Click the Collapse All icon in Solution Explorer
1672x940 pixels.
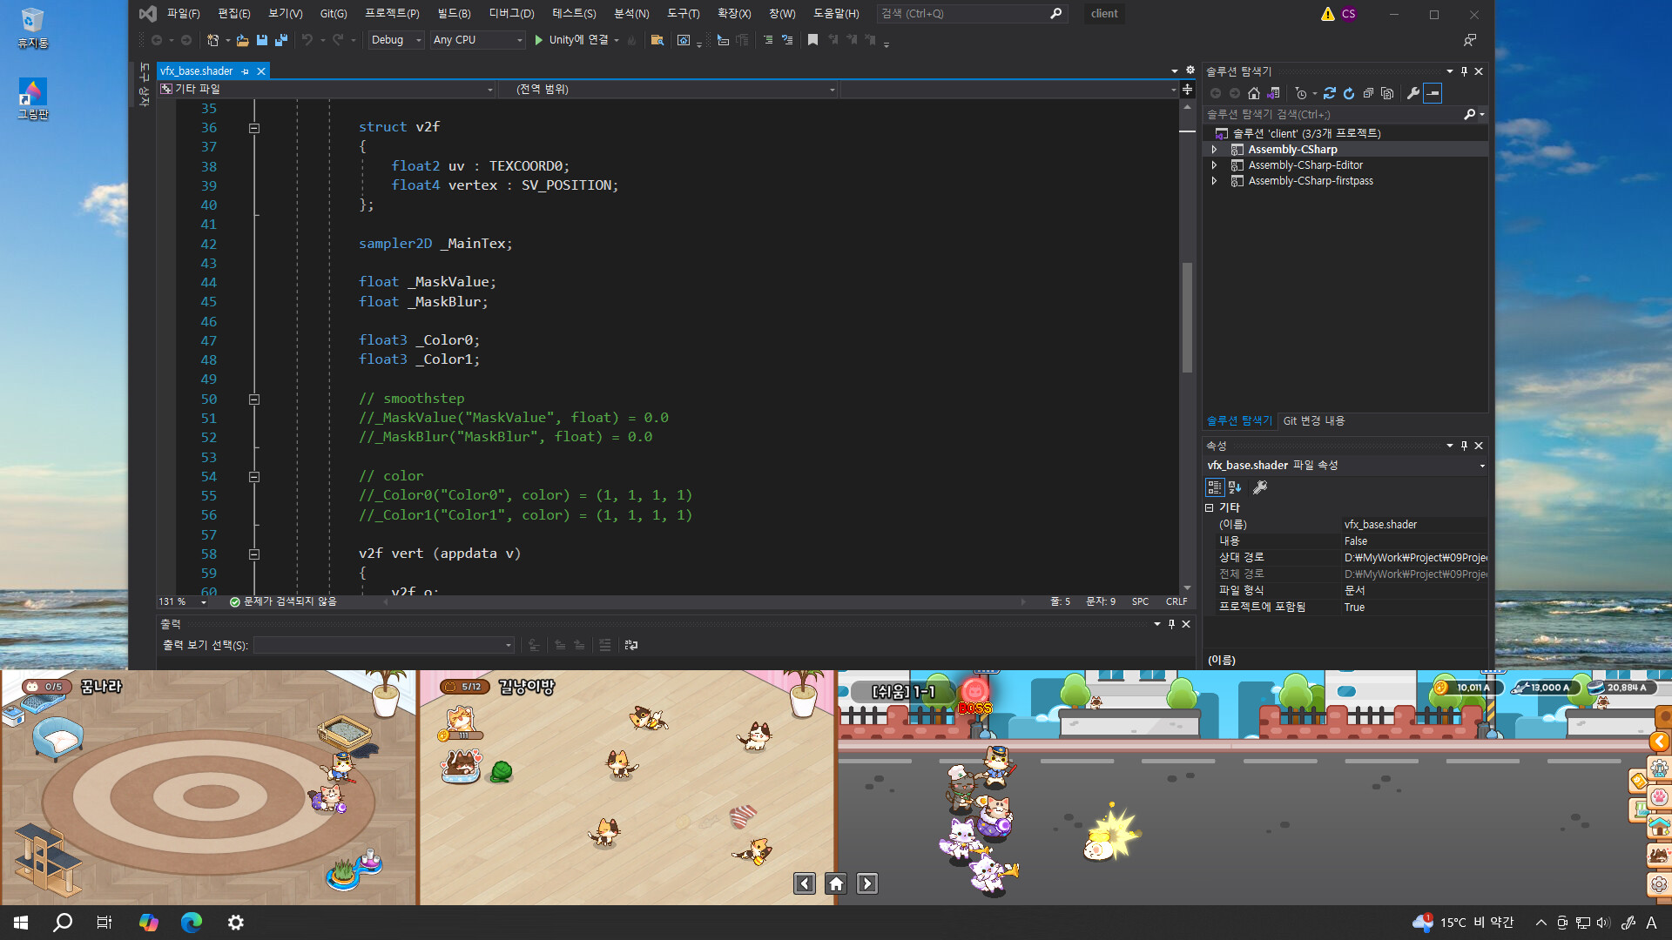click(1368, 93)
